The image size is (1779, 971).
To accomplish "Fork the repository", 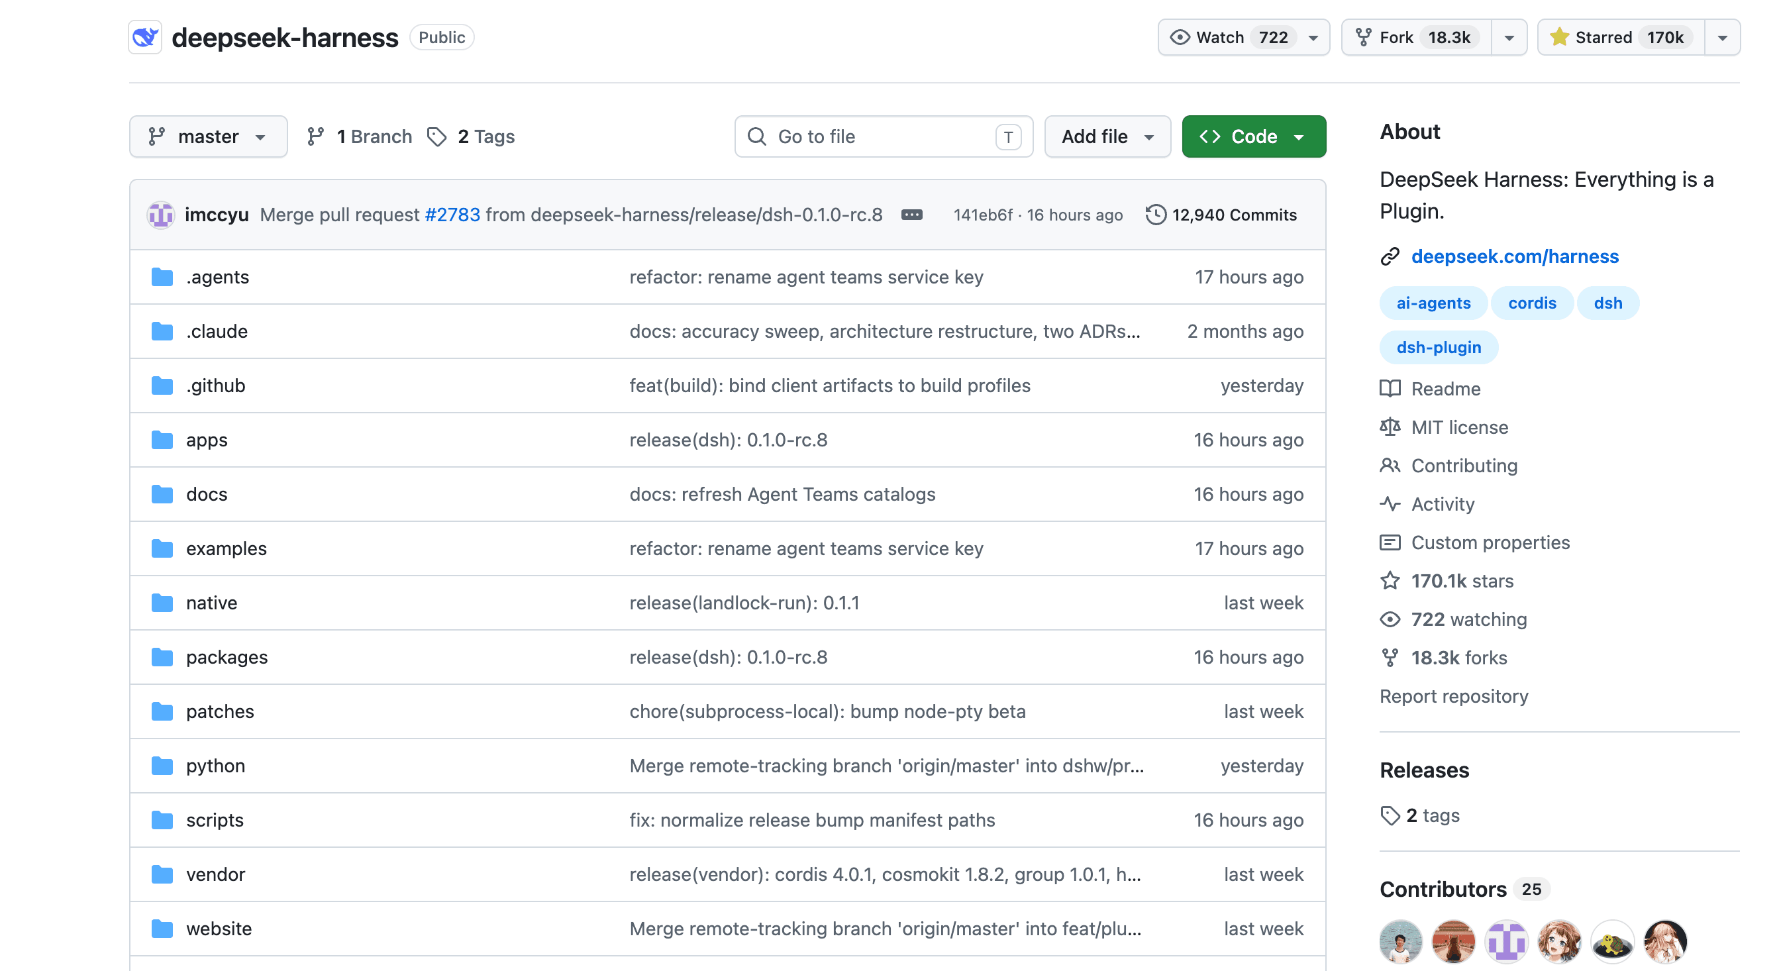I will (x=1417, y=37).
